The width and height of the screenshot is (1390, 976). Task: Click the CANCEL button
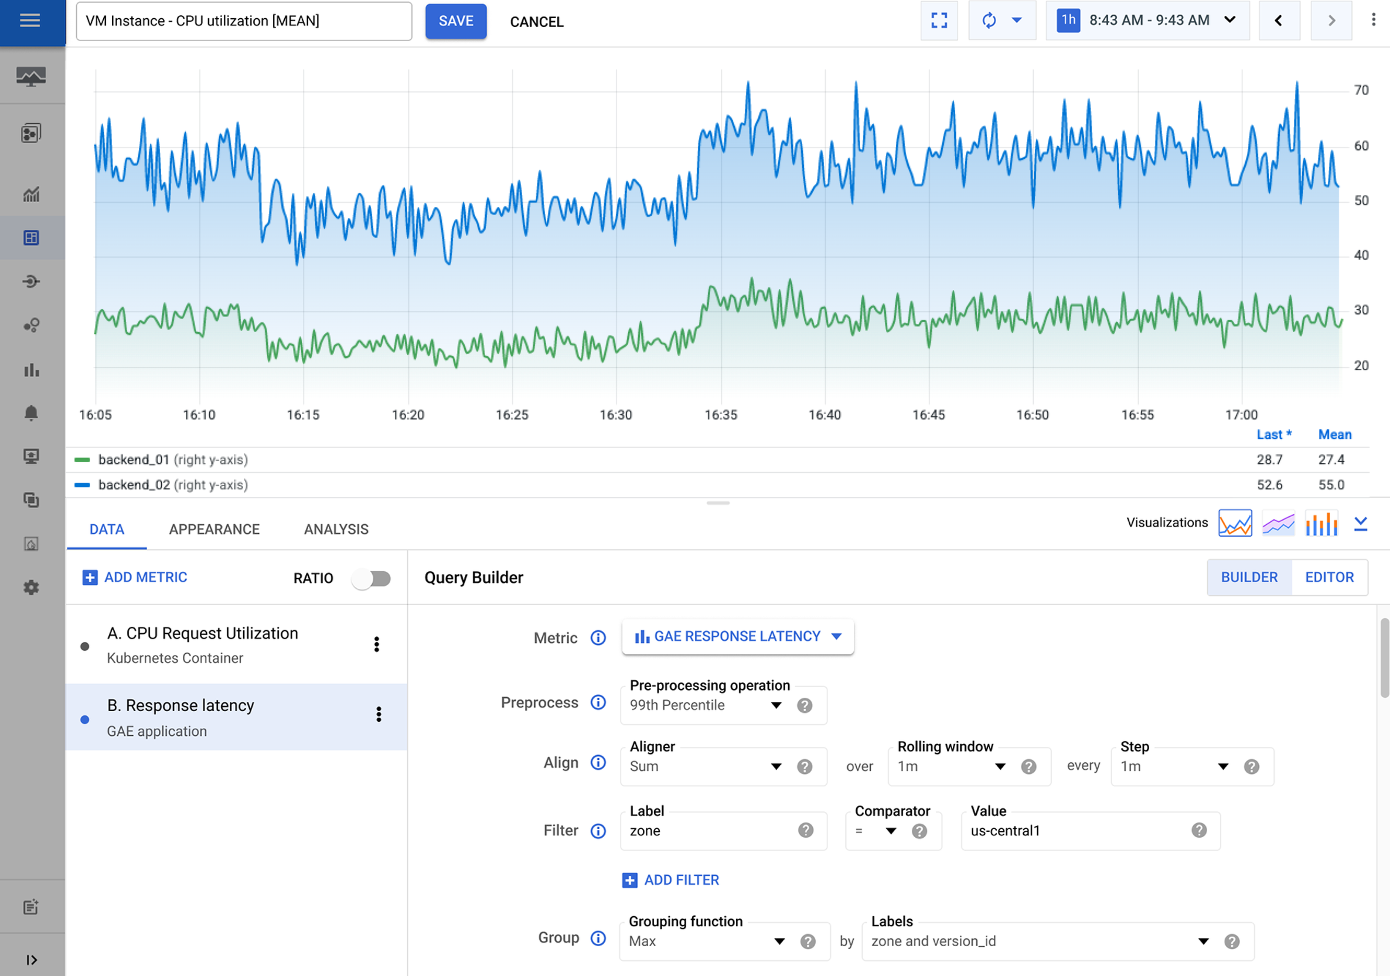point(536,22)
